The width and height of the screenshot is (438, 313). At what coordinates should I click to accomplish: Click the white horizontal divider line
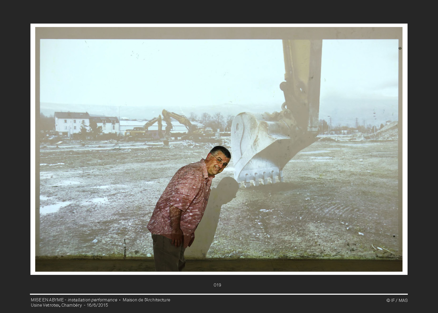[219, 294]
